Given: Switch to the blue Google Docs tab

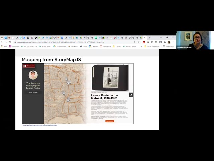Looking at the screenshot, I should click(x=62, y=38).
